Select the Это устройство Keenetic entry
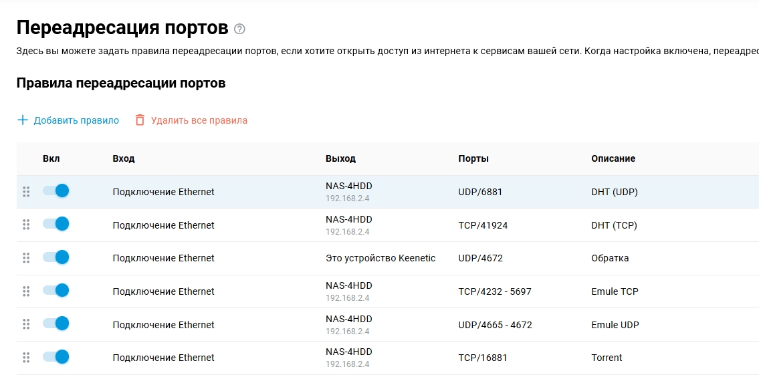 tap(381, 258)
